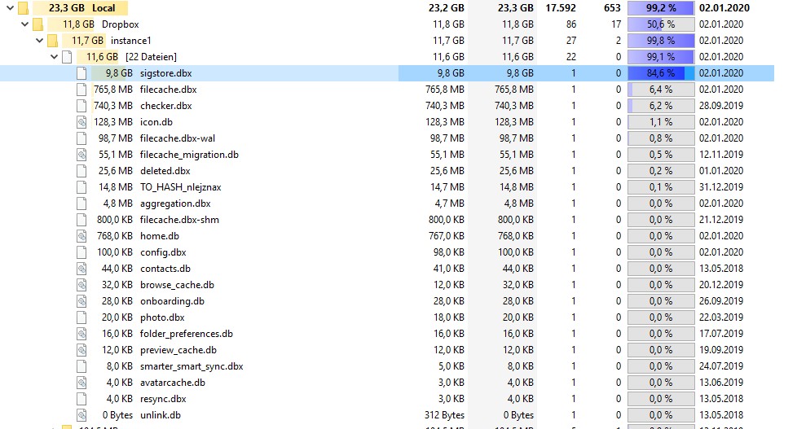Click the 17.592 file count value
797x429 pixels.
point(561,8)
